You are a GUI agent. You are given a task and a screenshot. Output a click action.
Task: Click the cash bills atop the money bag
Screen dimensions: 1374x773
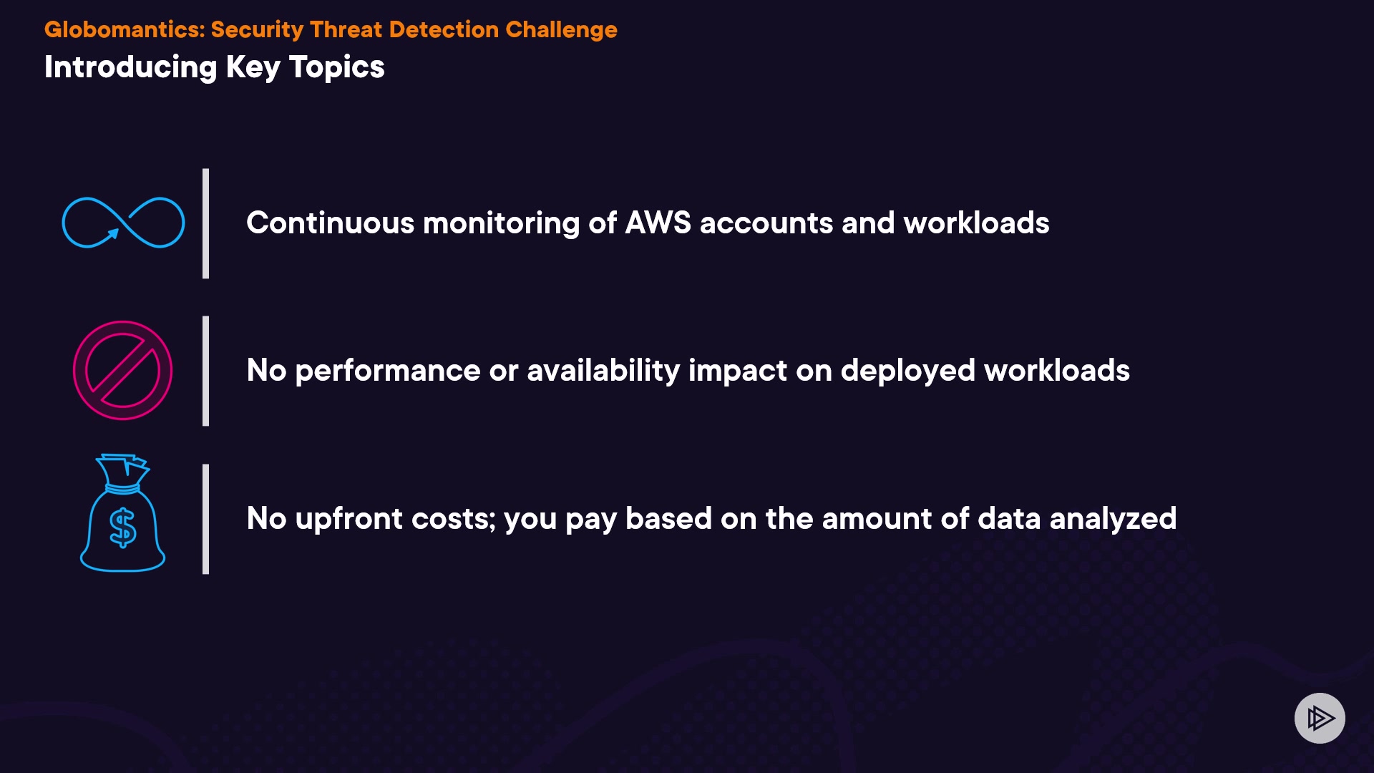click(x=129, y=464)
